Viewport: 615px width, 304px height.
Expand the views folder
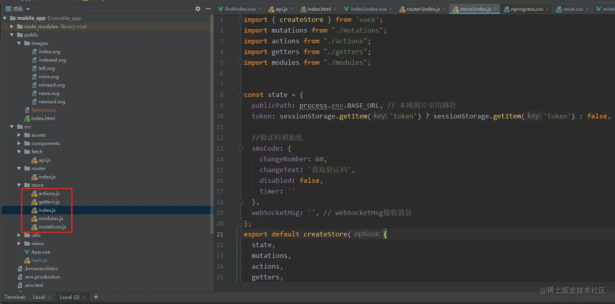pos(19,244)
